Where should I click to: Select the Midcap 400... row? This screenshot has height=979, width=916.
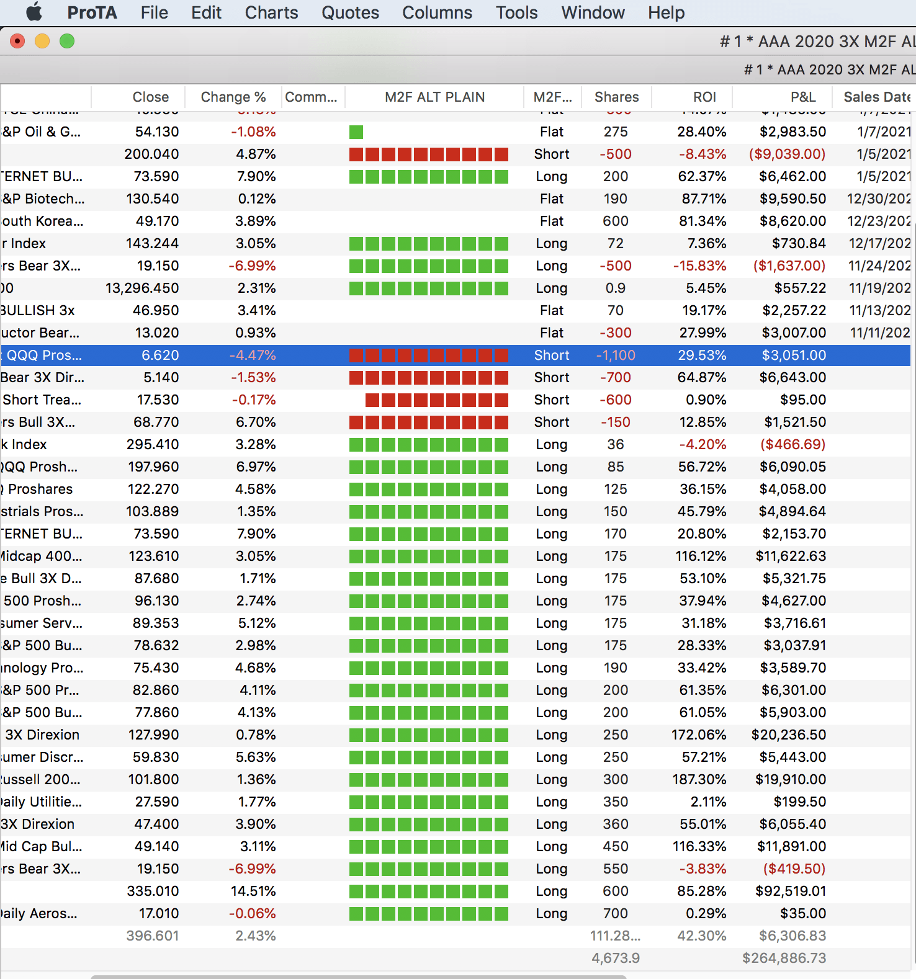[456, 557]
